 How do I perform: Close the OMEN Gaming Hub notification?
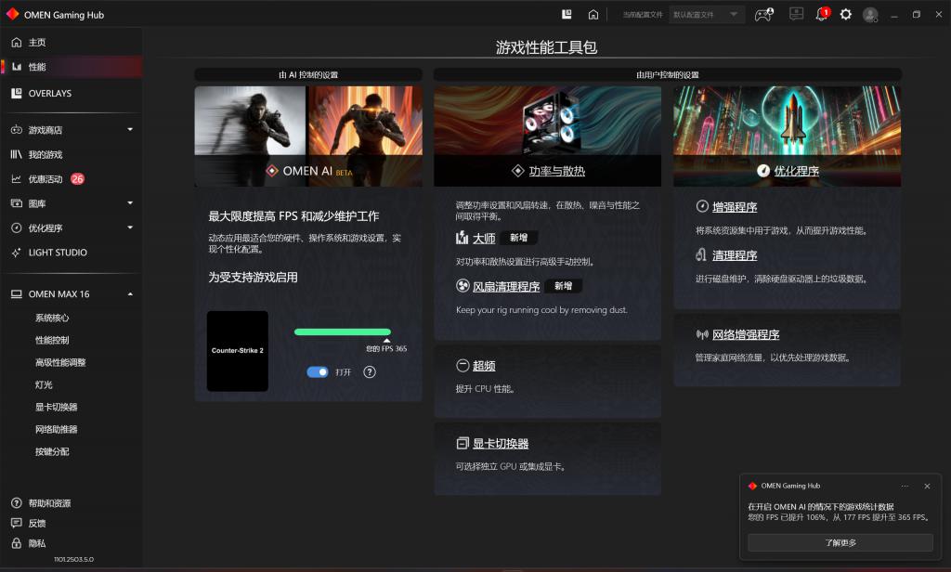(927, 486)
